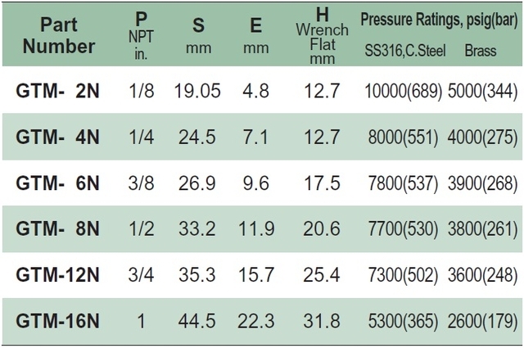Select the GTM- 4N part number

pos(57,137)
